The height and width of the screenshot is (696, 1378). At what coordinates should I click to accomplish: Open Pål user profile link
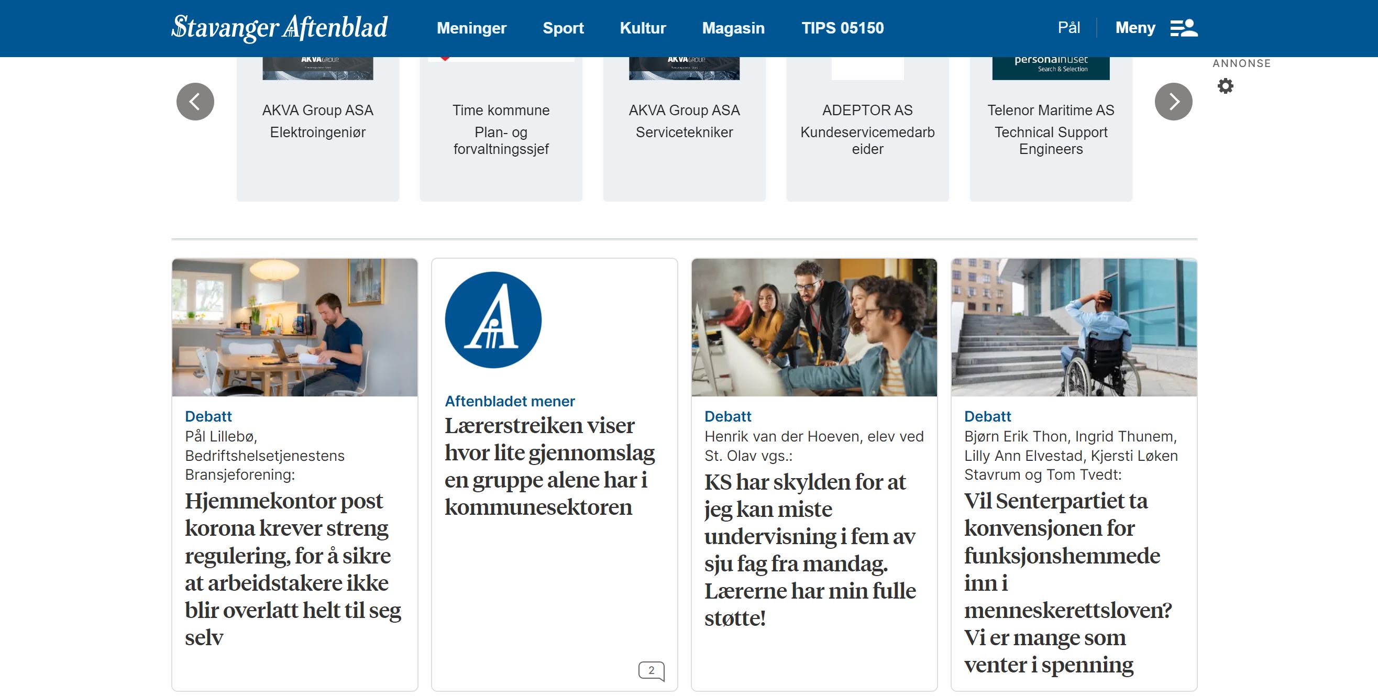1069,28
